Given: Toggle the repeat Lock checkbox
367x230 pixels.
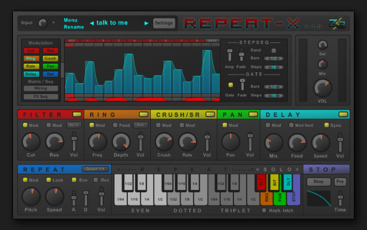Looking at the screenshot, I should pos(49,180).
